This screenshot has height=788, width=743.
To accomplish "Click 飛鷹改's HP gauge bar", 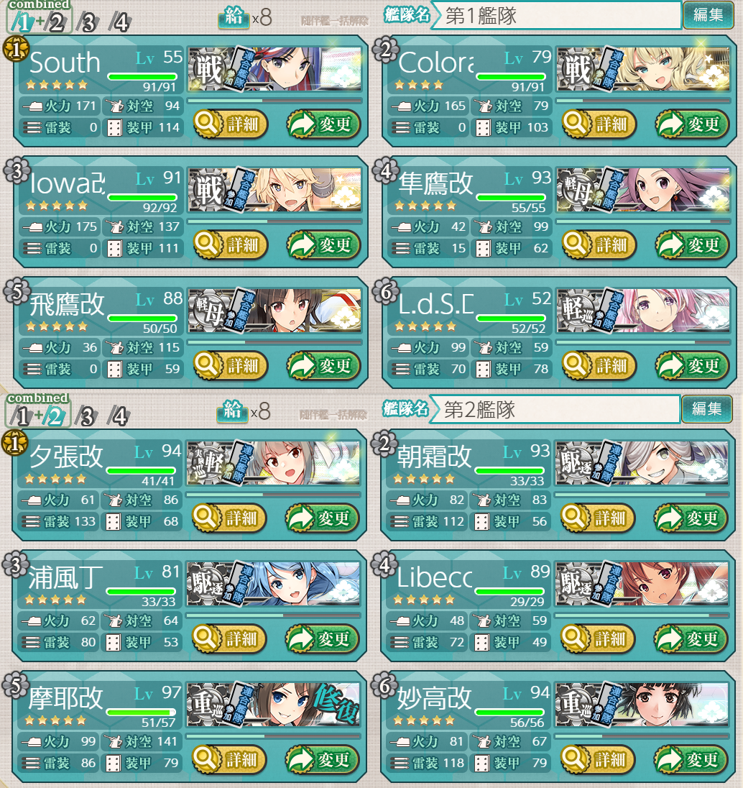I will pos(142,318).
